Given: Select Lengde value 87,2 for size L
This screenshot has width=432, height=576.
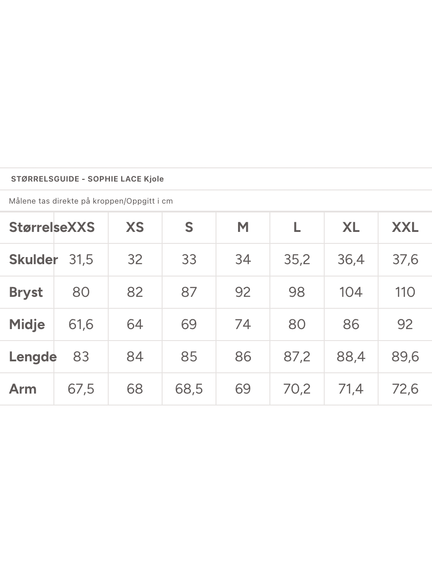Looking at the screenshot, I should [297, 356].
